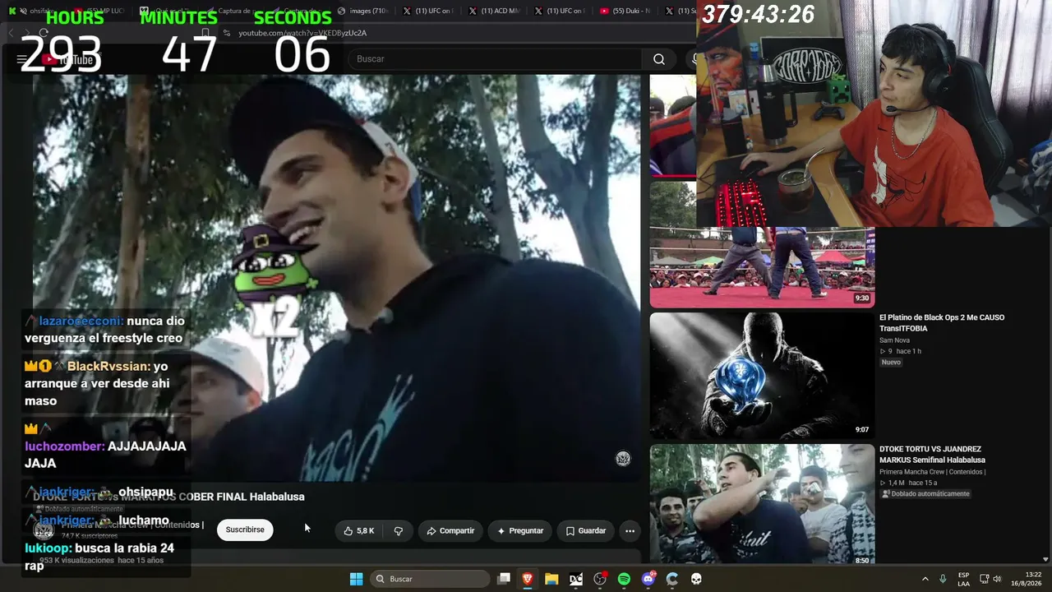Switch to the '(11) ACD MM' X tab
Screen dimensions: 1052x592
tap(494, 11)
